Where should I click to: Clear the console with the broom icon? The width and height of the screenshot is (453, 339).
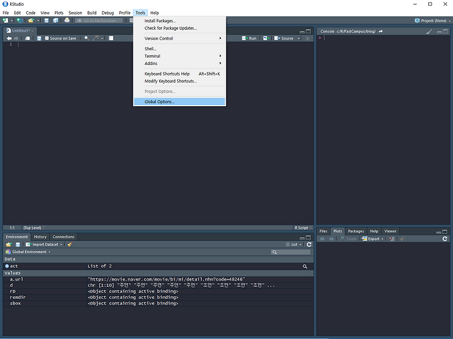point(429,31)
